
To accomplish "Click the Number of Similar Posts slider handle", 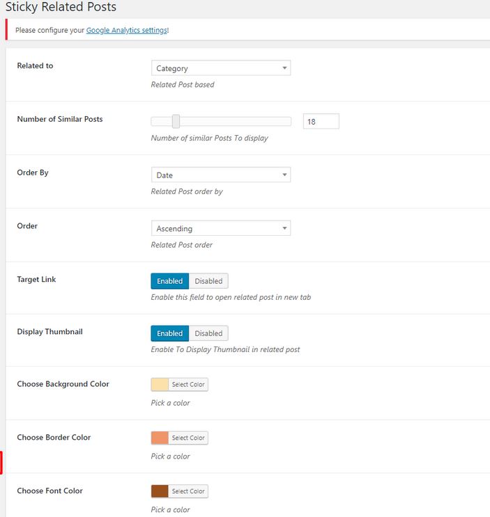I will (176, 121).
